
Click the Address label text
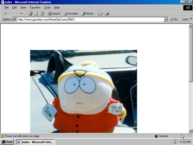coord(7,19)
